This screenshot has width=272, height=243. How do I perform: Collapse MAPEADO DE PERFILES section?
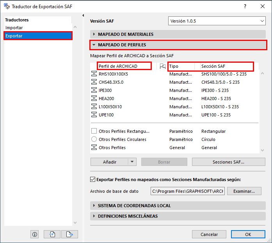pyautogui.click(x=178, y=45)
